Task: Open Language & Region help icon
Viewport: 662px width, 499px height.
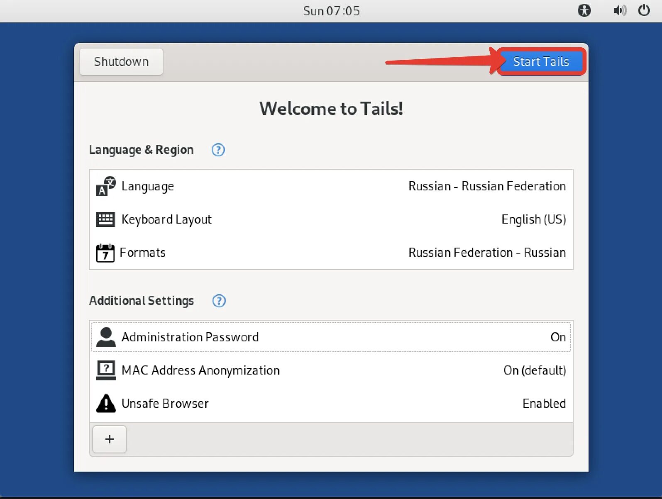Action: (218, 150)
